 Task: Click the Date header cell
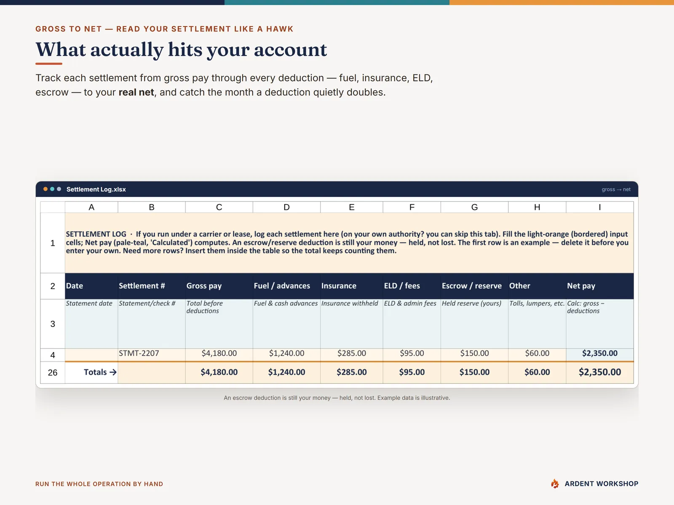pos(91,286)
